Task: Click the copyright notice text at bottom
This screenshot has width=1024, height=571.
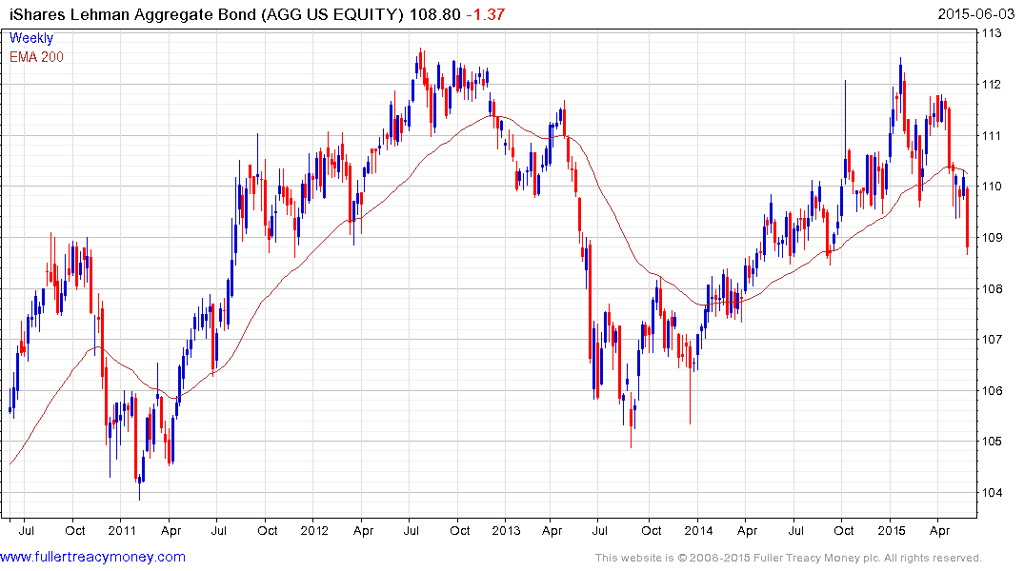Action: point(789,558)
